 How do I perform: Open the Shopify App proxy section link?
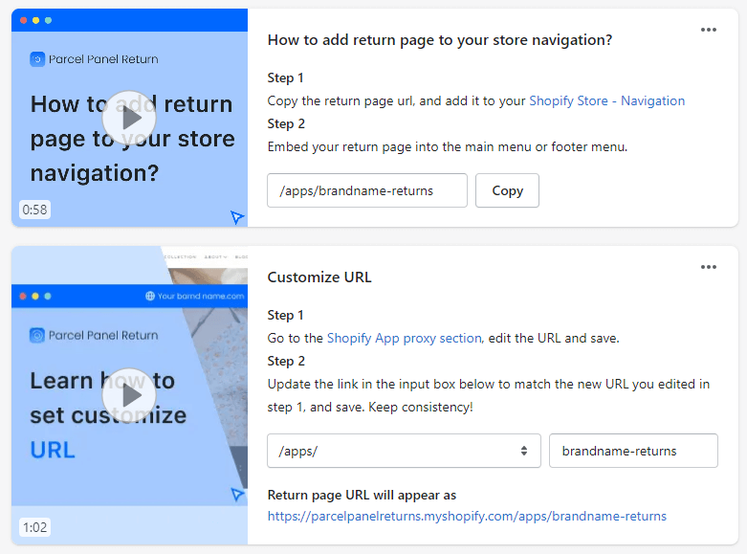(405, 338)
